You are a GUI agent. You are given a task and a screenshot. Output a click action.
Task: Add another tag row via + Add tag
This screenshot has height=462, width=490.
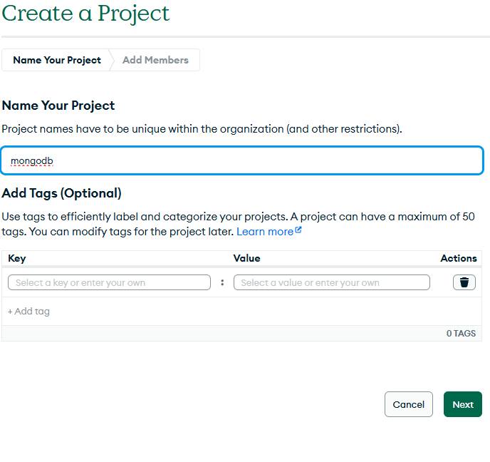pos(29,311)
